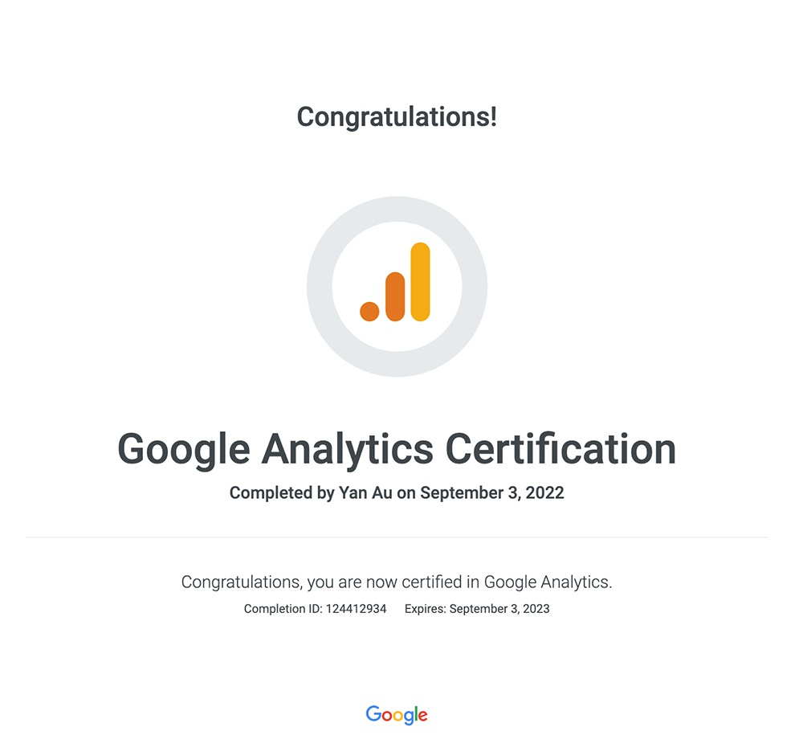The height and width of the screenshot is (735, 795).
Task: Click the blue capital G in the Google logo
Action: (x=373, y=713)
